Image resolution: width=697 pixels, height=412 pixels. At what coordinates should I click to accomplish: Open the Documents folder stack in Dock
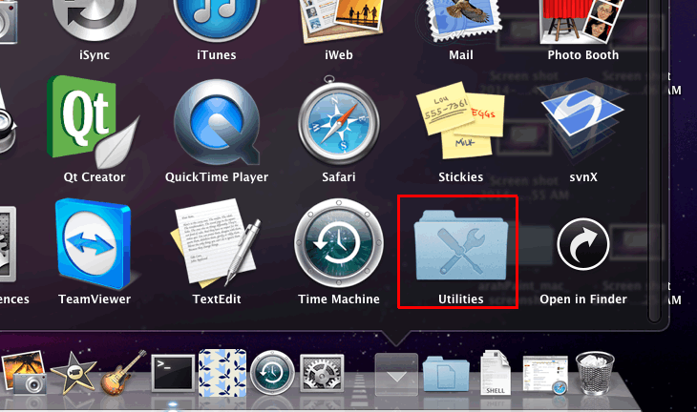click(446, 375)
